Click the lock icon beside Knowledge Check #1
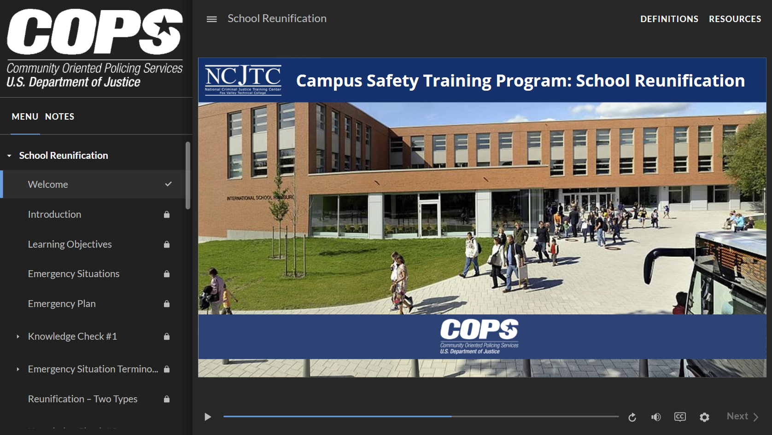The width and height of the screenshot is (772, 435). click(167, 336)
